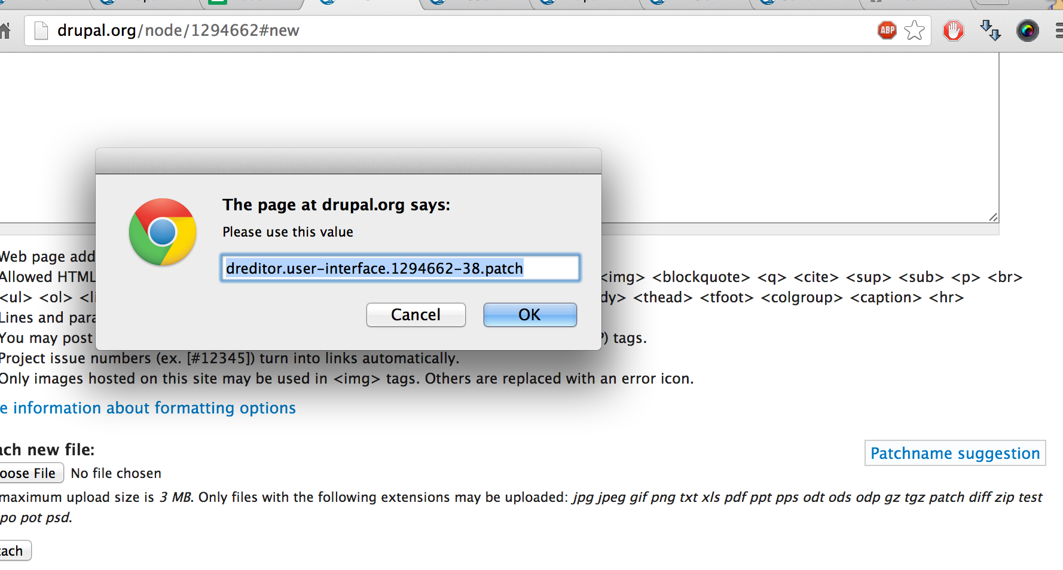
Task: Cancel the drupal.org prompt dialog
Action: [416, 315]
